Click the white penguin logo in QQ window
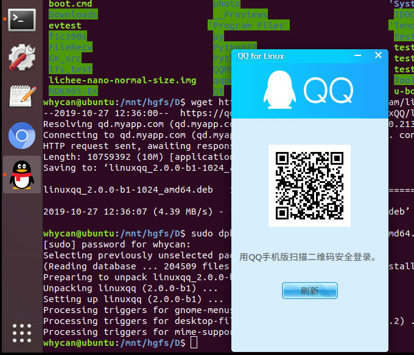The width and height of the screenshot is (414, 355). pyautogui.click(x=279, y=89)
